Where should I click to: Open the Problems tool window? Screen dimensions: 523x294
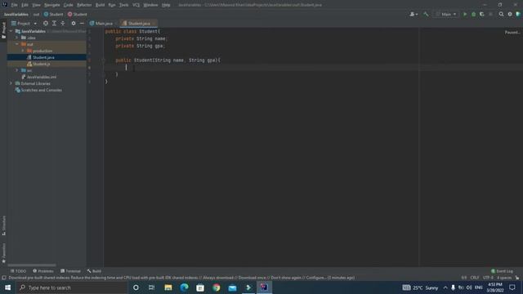(x=43, y=271)
